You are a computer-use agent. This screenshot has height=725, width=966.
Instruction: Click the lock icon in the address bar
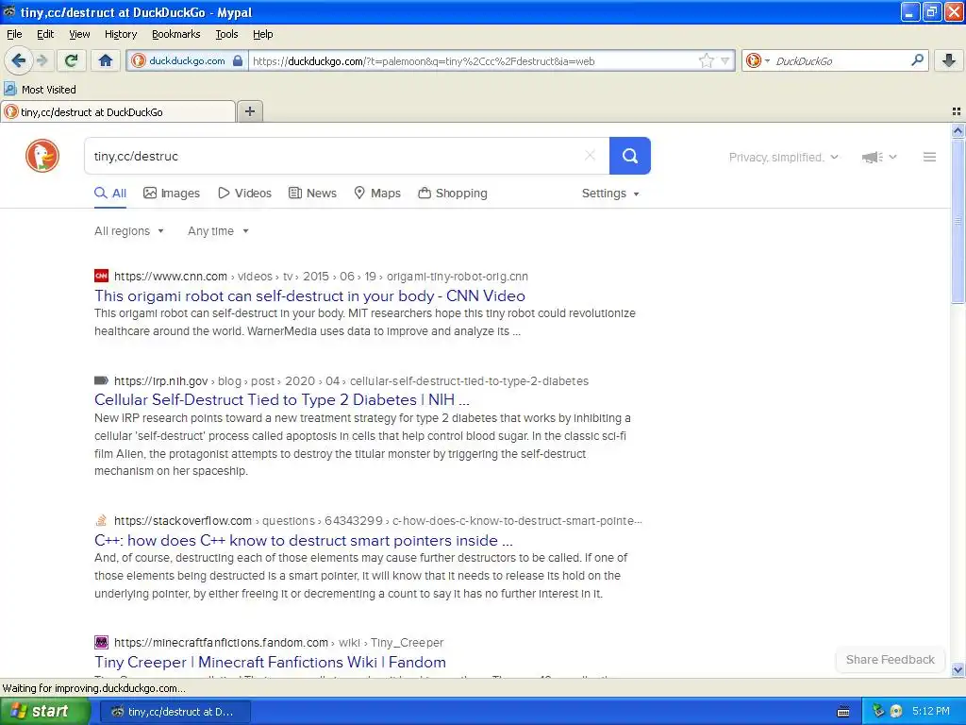coord(237,61)
